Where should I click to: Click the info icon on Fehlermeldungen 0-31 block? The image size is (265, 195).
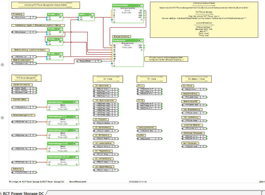pos(77,117)
